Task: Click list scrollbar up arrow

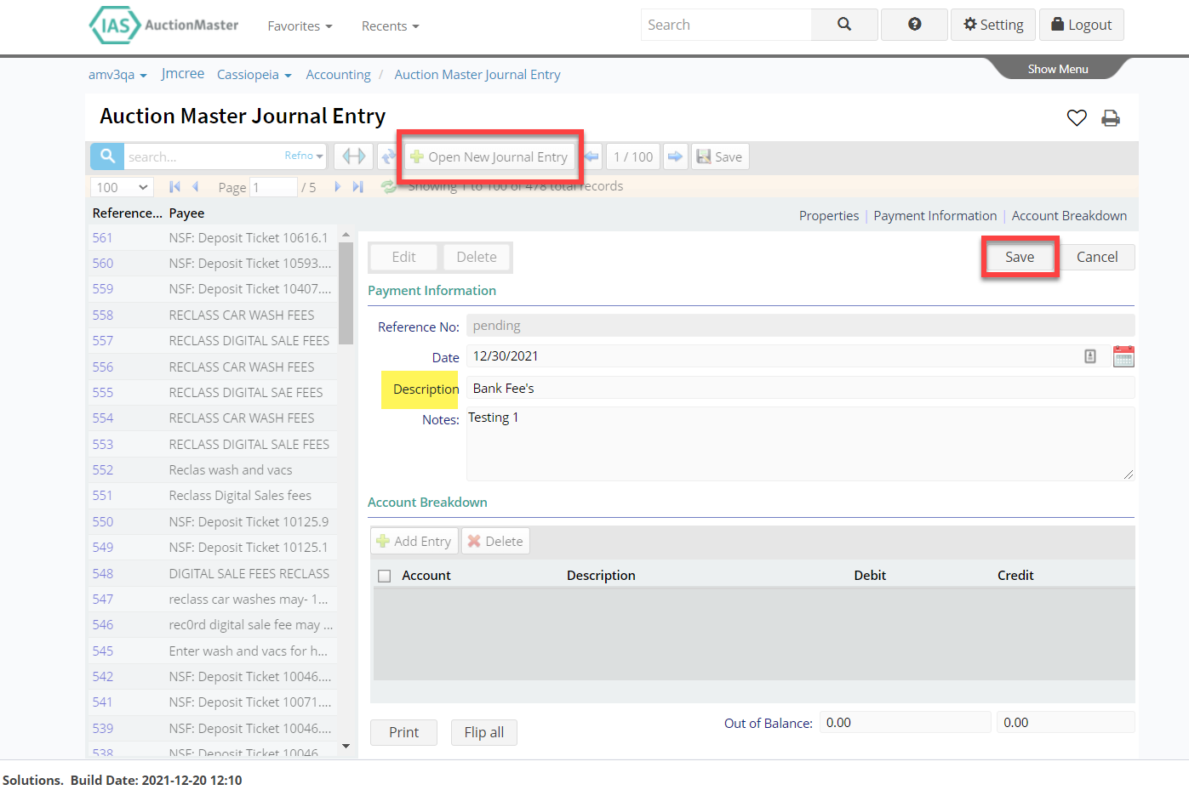Action: (346, 234)
